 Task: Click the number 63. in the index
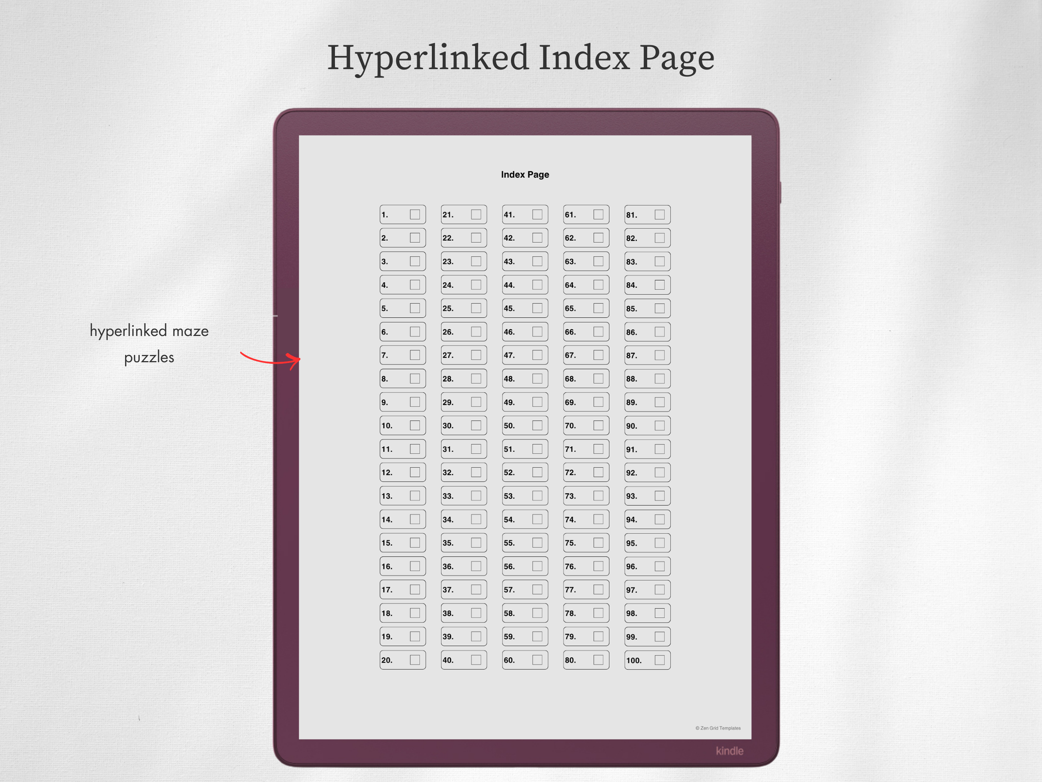tap(571, 262)
